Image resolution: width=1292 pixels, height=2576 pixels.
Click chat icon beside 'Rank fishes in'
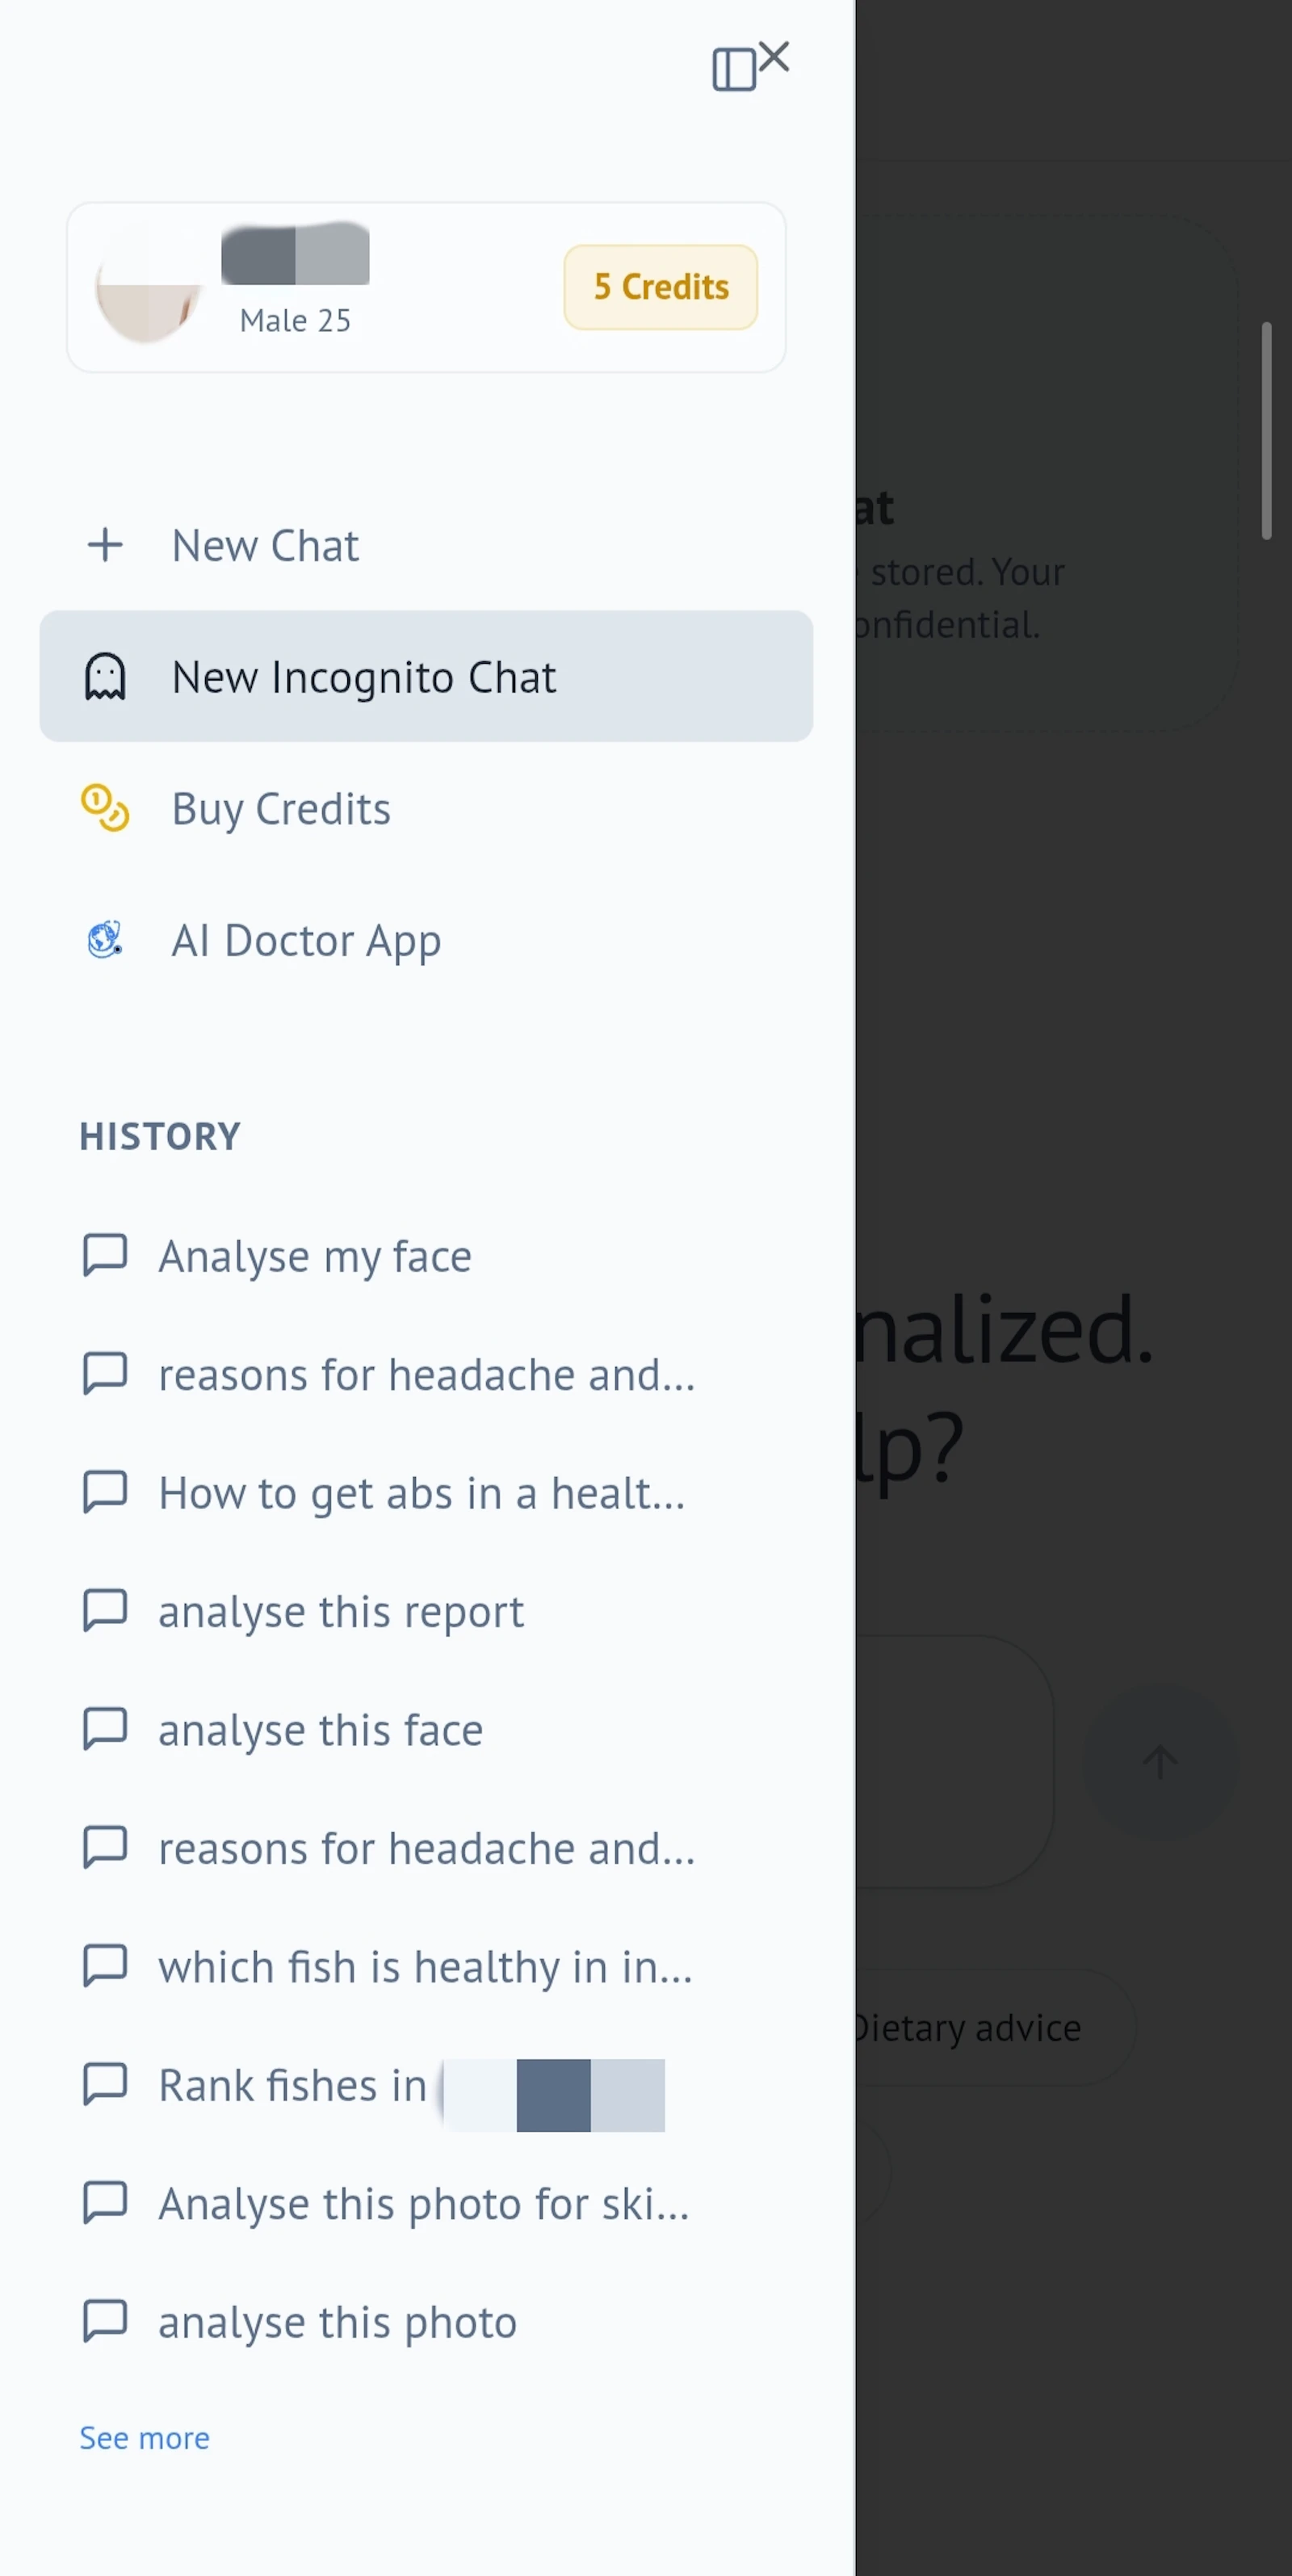[105, 2084]
